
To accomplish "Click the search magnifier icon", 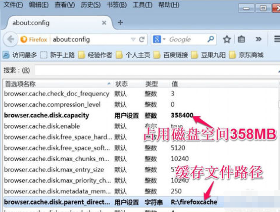I will [x=211, y=39].
